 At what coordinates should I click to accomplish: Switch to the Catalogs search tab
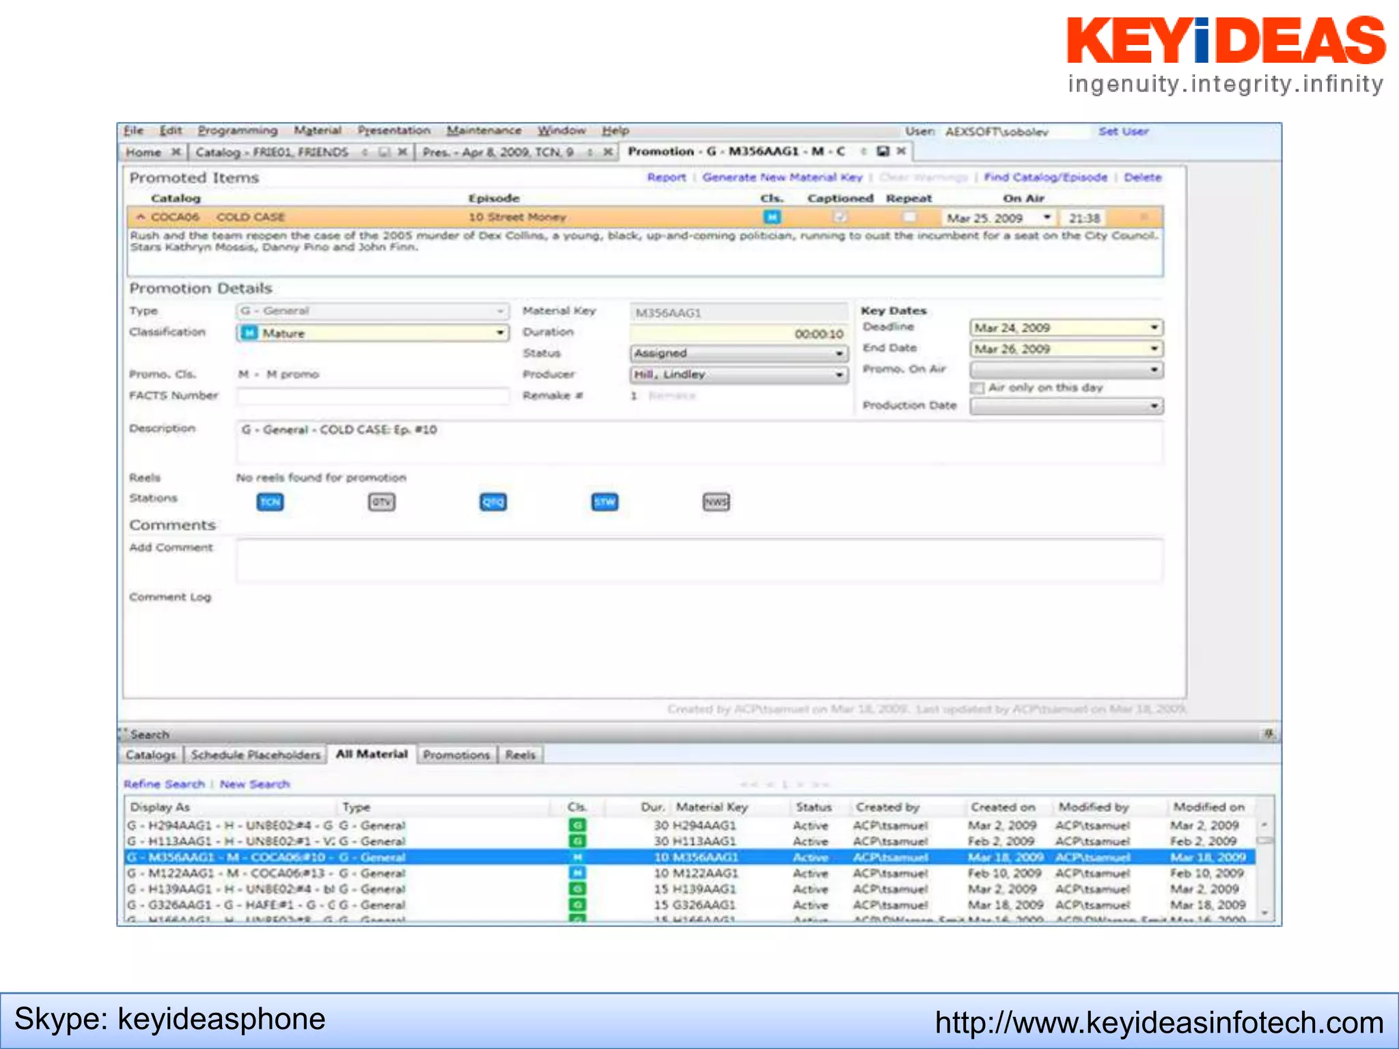coord(150,755)
